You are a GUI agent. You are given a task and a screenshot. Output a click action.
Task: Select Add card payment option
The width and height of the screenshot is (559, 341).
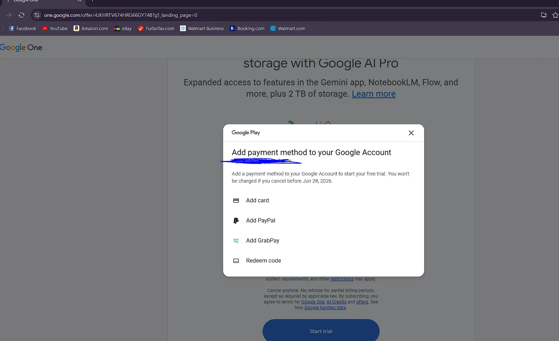[x=323, y=201]
